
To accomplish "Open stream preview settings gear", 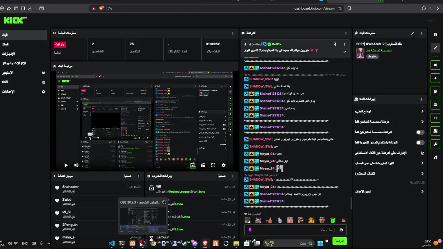I will point(224,166).
